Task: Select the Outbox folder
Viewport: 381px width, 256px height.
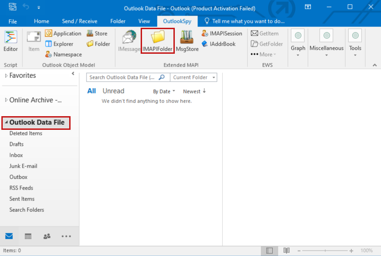Action: tap(19, 177)
